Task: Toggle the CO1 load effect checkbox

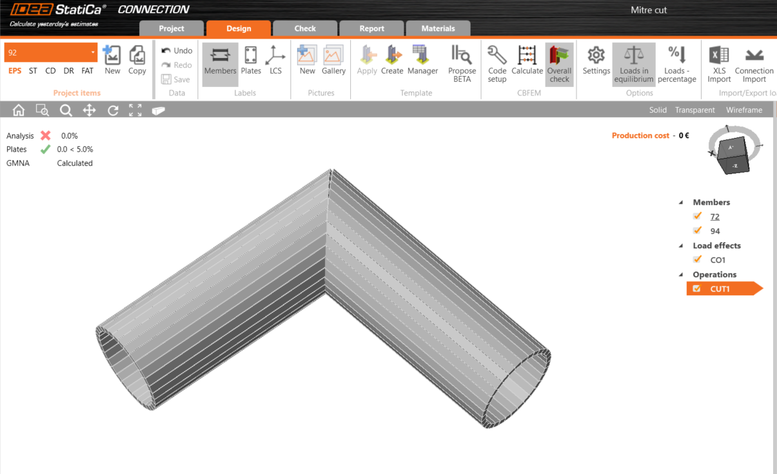Action: [697, 260]
